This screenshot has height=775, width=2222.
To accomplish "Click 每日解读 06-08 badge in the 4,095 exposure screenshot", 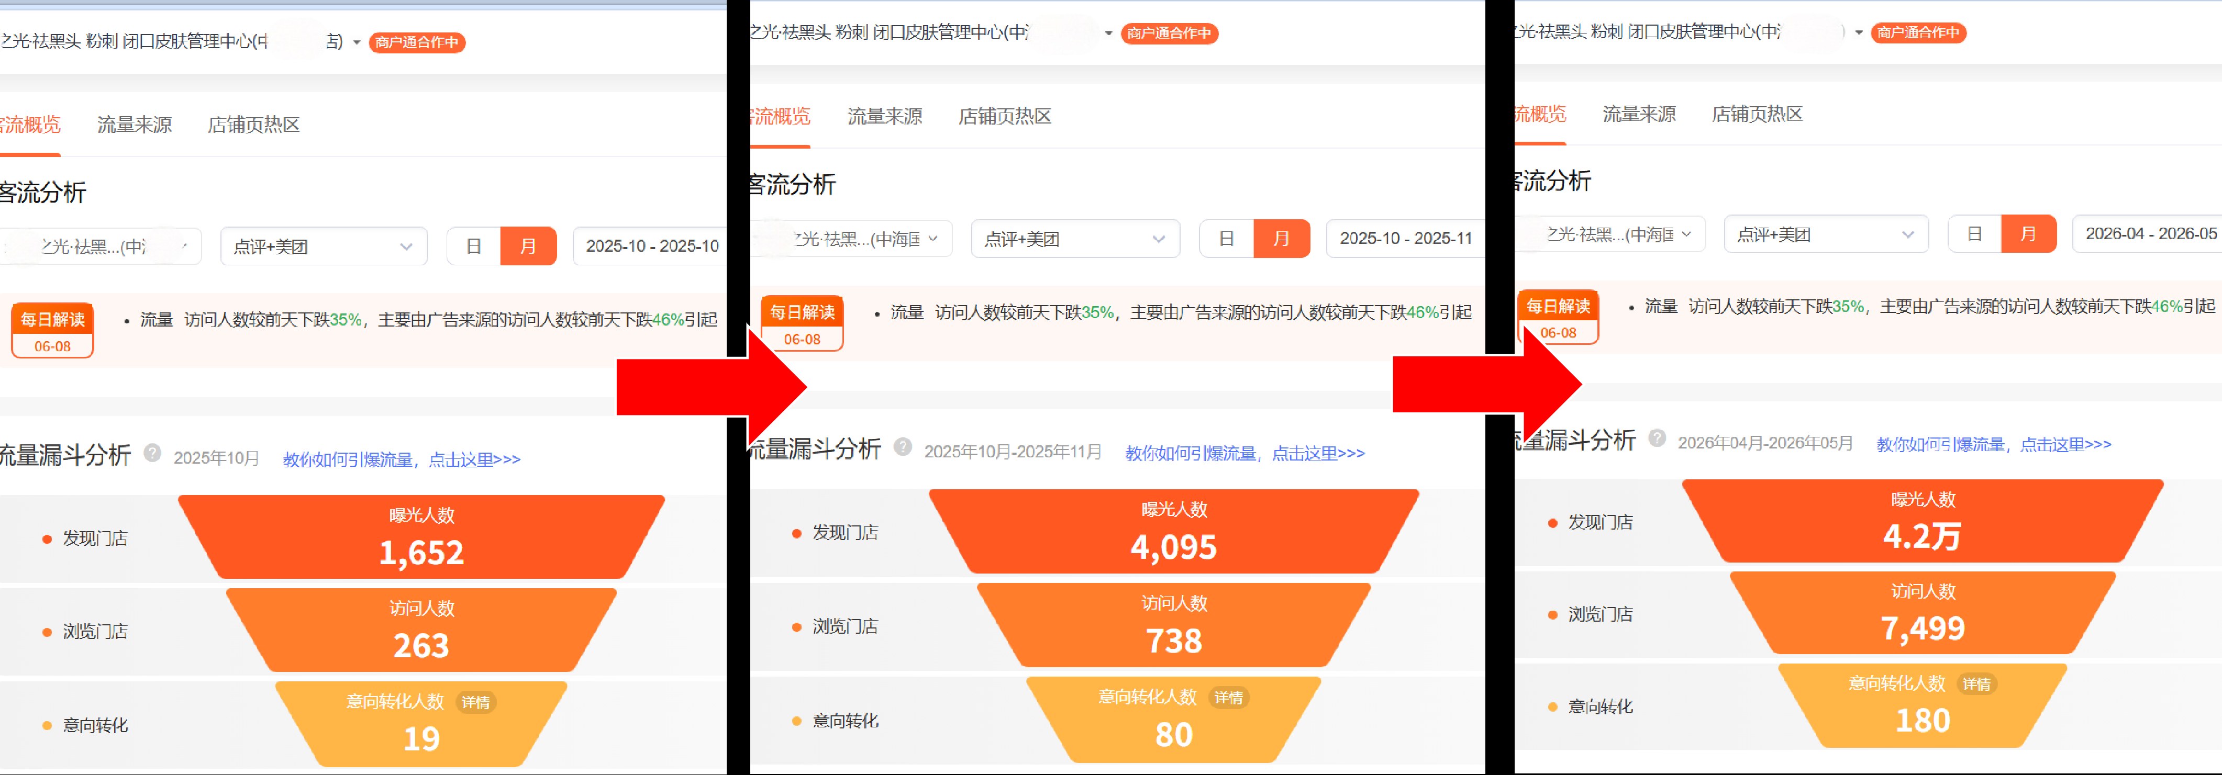I will point(802,323).
